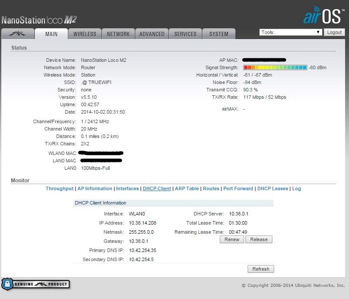Click IP address 10.38.14.208
This screenshot has height=299, width=349.
(x=142, y=223)
